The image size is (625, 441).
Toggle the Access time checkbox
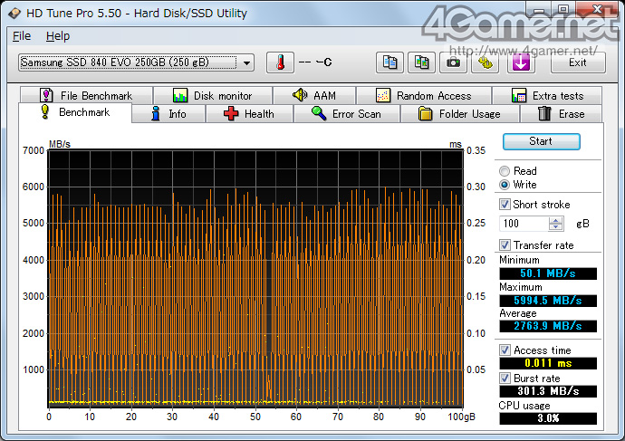click(x=505, y=350)
